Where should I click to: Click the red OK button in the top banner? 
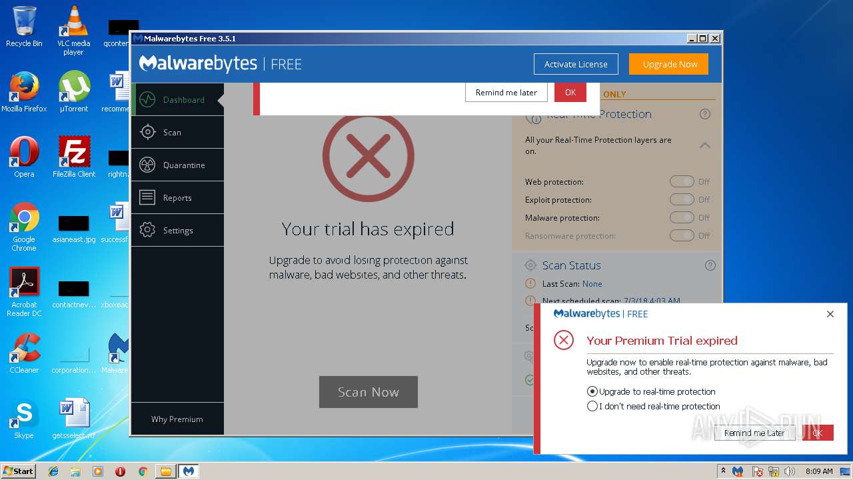pos(570,92)
